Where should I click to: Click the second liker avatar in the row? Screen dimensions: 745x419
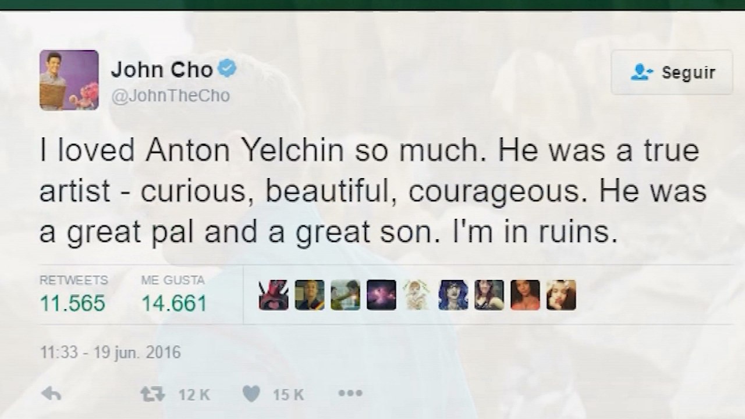(310, 295)
